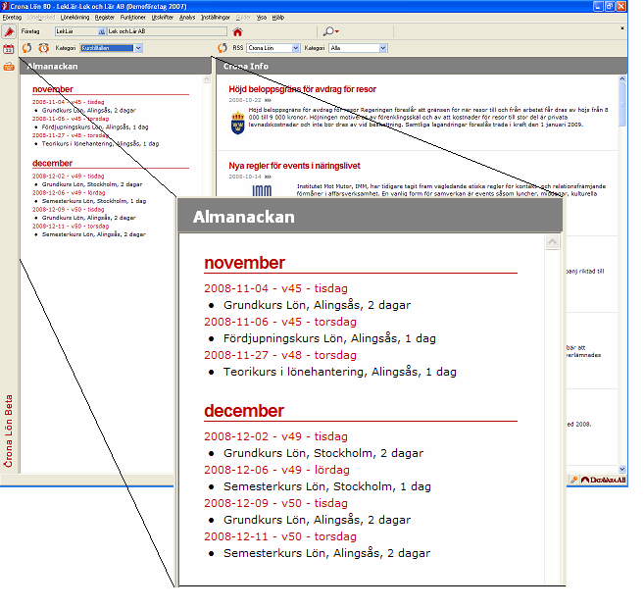Click the company name field Lek och Lär AB

pyautogui.click(x=167, y=31)
